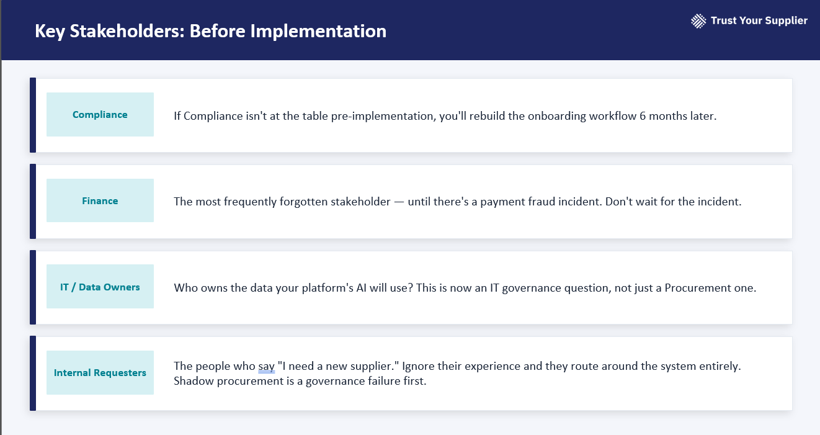Click the navy accent bar on the Compliance card

click(x=33, y=115)
